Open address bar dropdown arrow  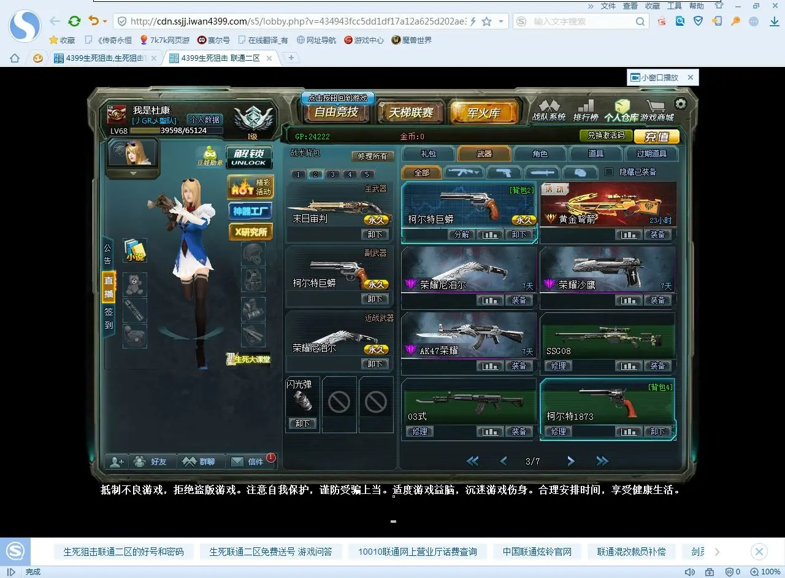coord(501,21)
